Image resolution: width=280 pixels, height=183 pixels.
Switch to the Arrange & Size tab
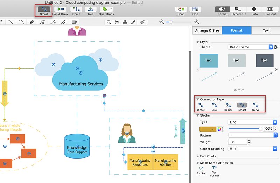click(207, 30)
